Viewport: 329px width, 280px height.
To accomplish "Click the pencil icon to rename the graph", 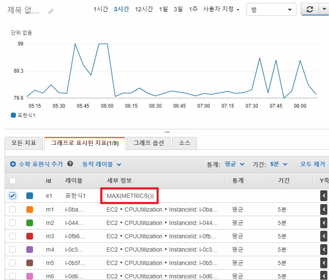I will [x=51, y=11].
